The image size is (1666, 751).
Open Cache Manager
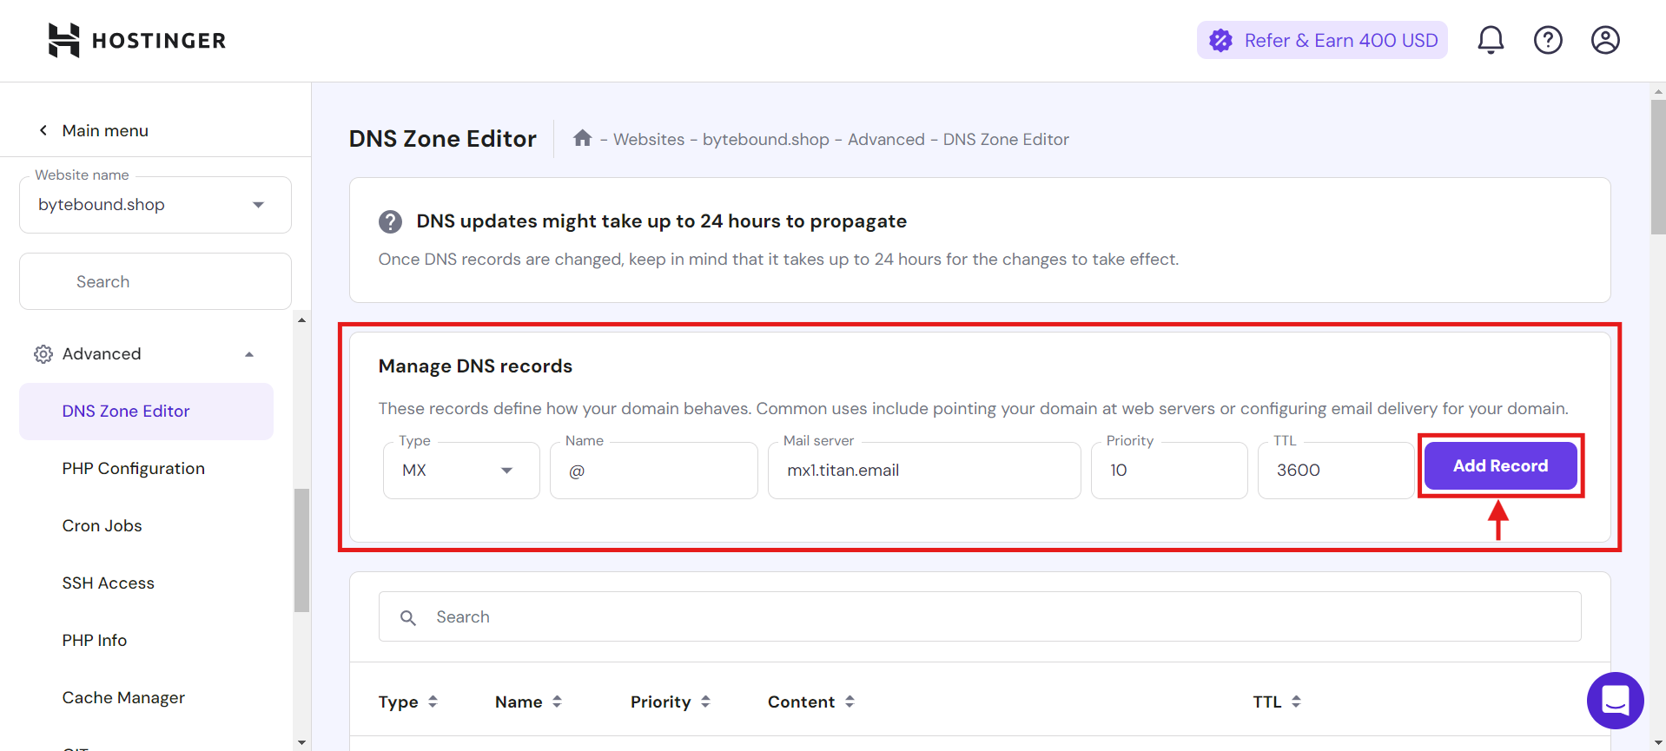point(123,697)
